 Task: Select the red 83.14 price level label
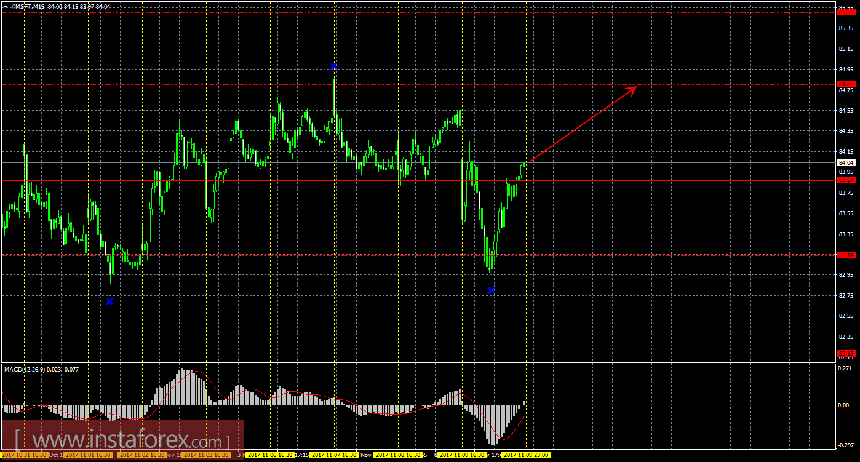click(846, 255)
